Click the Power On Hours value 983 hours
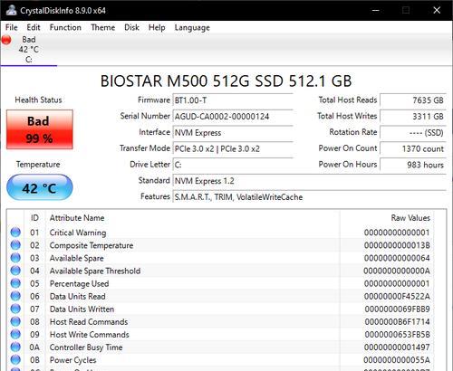453x371 pixels. click(413, 165)
